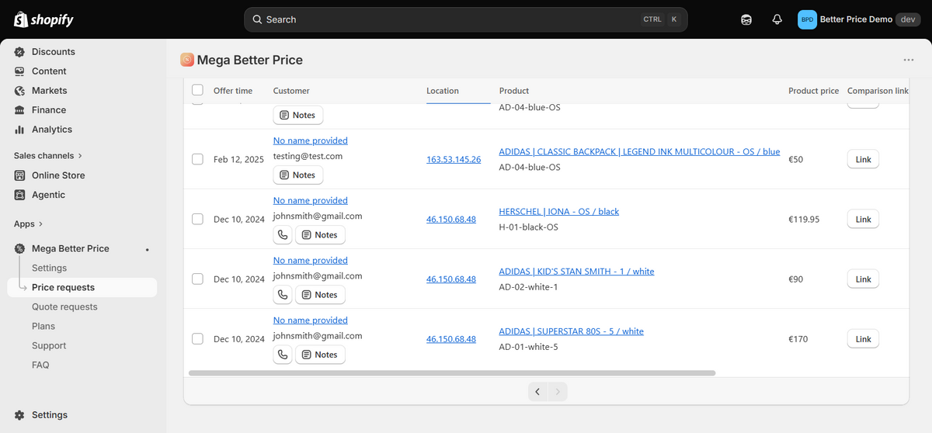The image size is (932, 433).
Task: Expand the Apps section
Action: (28, 224)
